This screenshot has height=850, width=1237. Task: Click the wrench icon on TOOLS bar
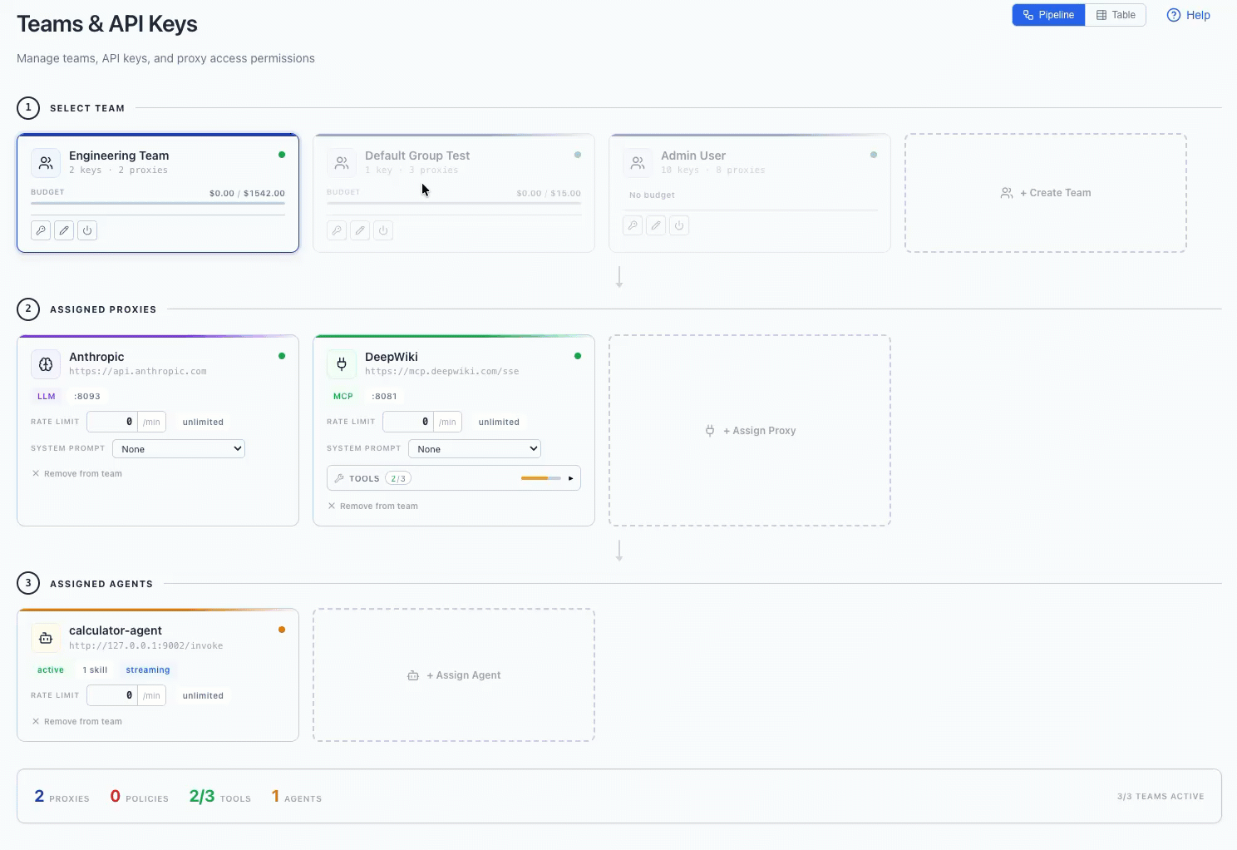point(340,477)
